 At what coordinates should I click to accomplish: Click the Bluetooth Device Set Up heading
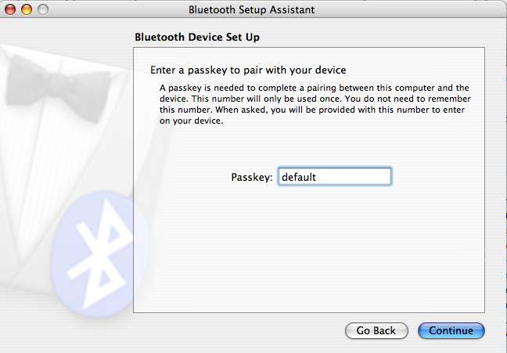point(197,37)
